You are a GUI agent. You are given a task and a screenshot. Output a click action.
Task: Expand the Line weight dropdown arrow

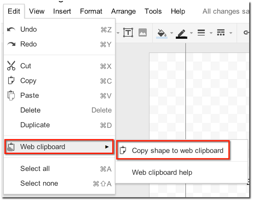[x=211, y=33]
